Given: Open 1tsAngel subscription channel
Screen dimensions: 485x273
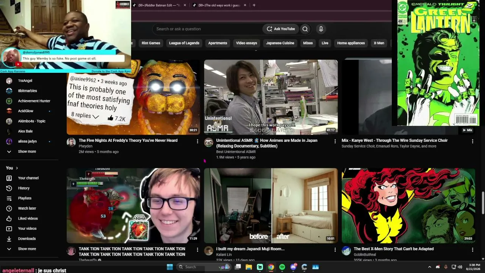Looking at the screenshot, I should pos(25,81).
